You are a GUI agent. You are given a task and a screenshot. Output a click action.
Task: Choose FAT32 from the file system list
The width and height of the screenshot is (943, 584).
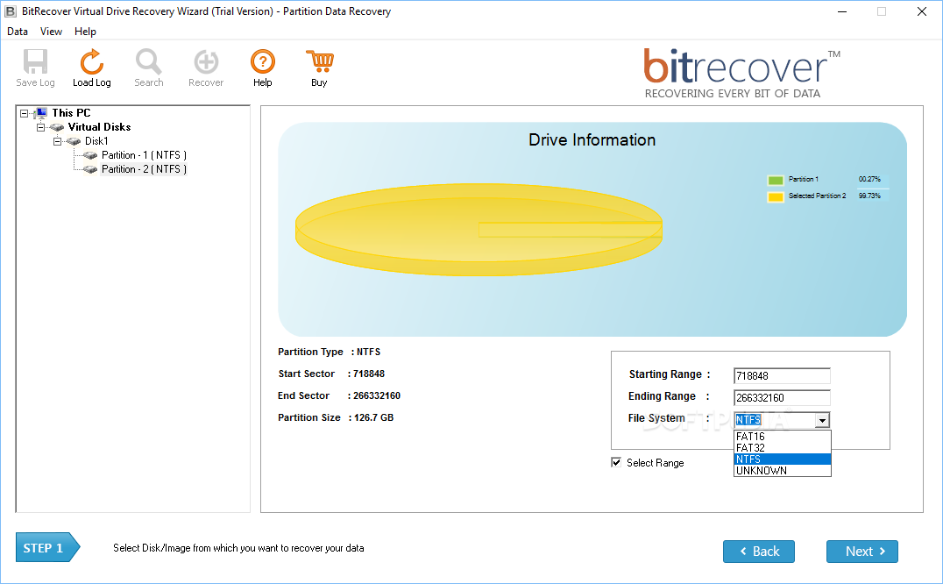click(783, 447)
